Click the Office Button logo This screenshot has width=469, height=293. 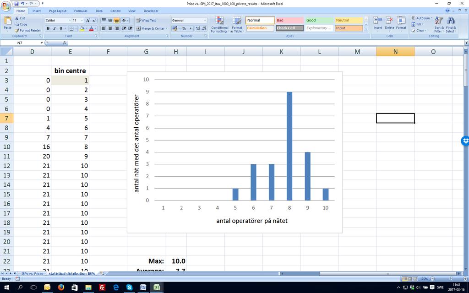tap(5, 5)
